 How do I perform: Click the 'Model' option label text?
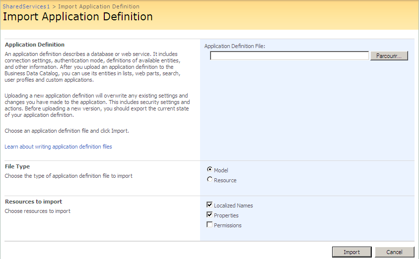[221, 170]
